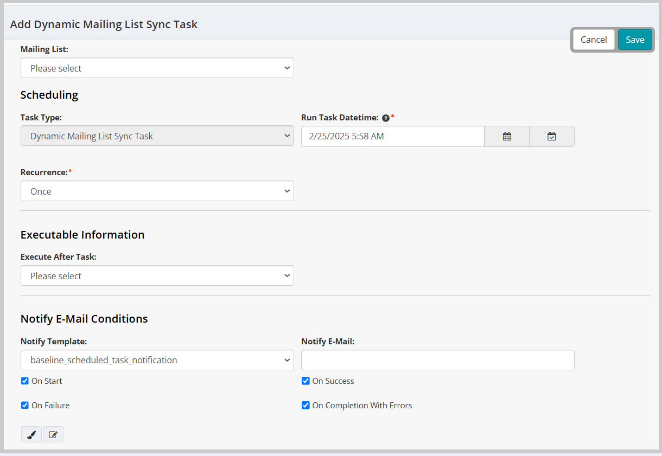Click the help question mark beside Run Task Datetime
This screenshot has height=456, width=662.
[x=386, y=117]
